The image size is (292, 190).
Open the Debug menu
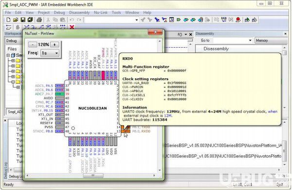59,13
